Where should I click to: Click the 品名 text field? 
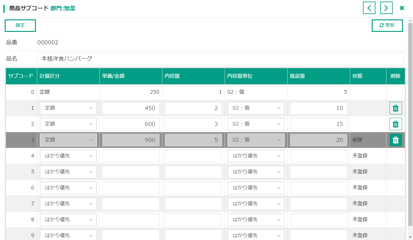tap(221, 59)
